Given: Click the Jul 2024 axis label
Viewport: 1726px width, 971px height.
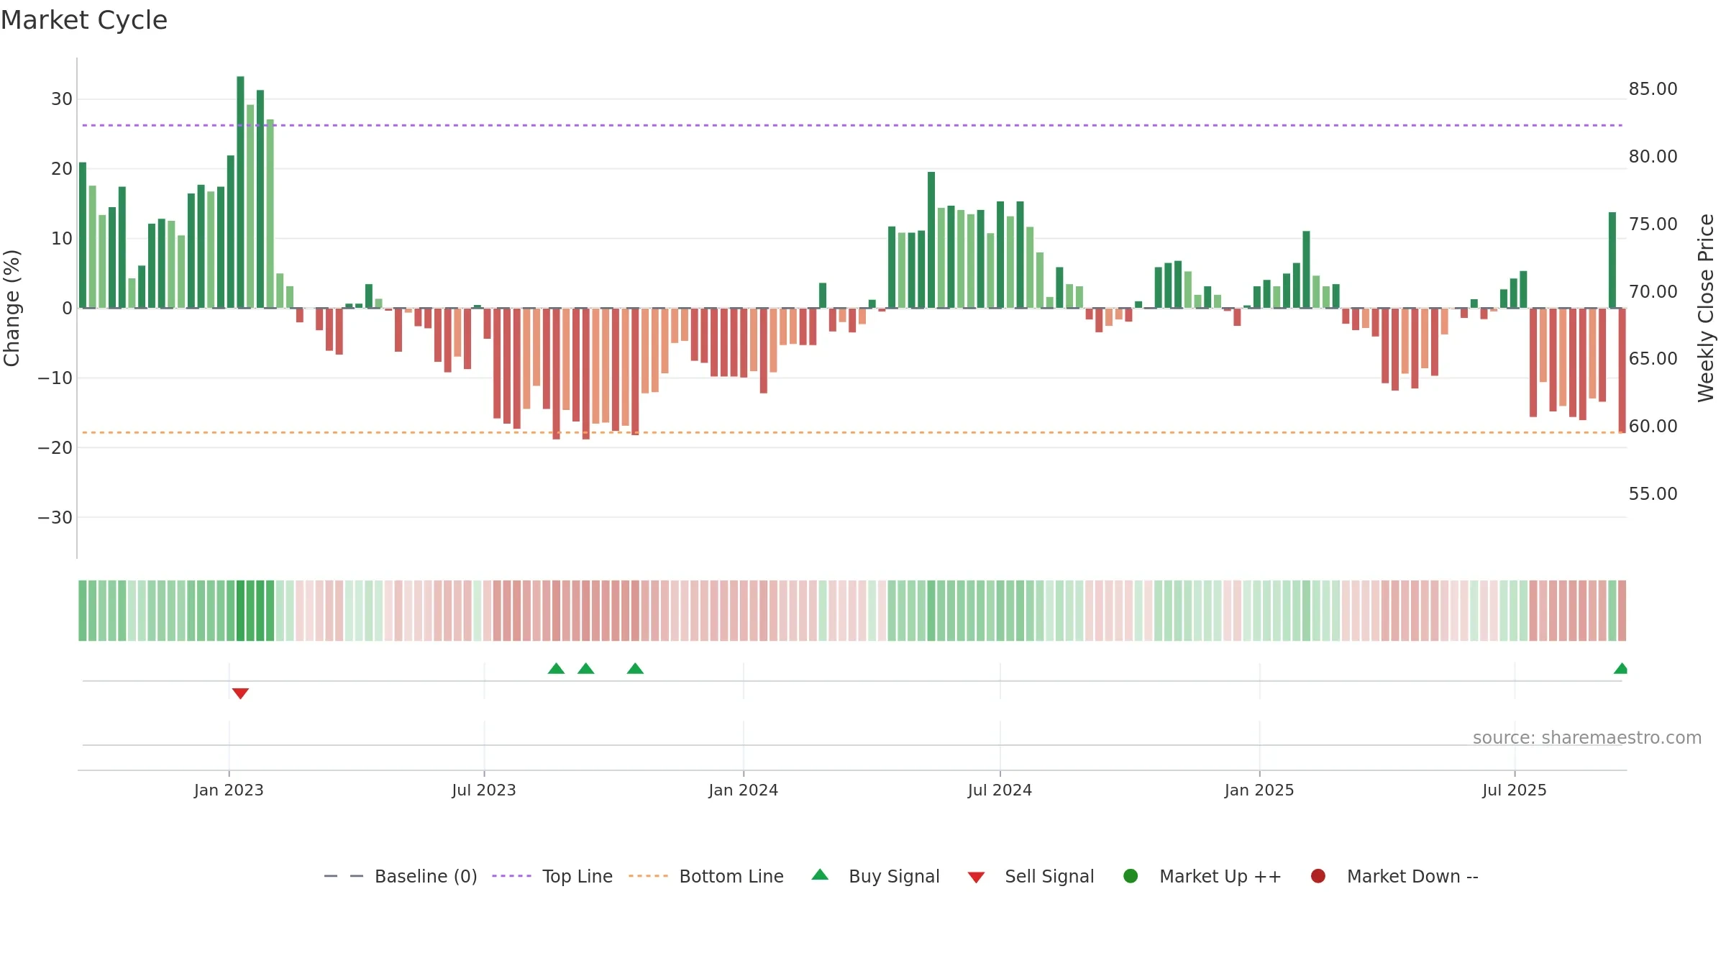Looking at the screenshot, I should [x=1000, y=790].
